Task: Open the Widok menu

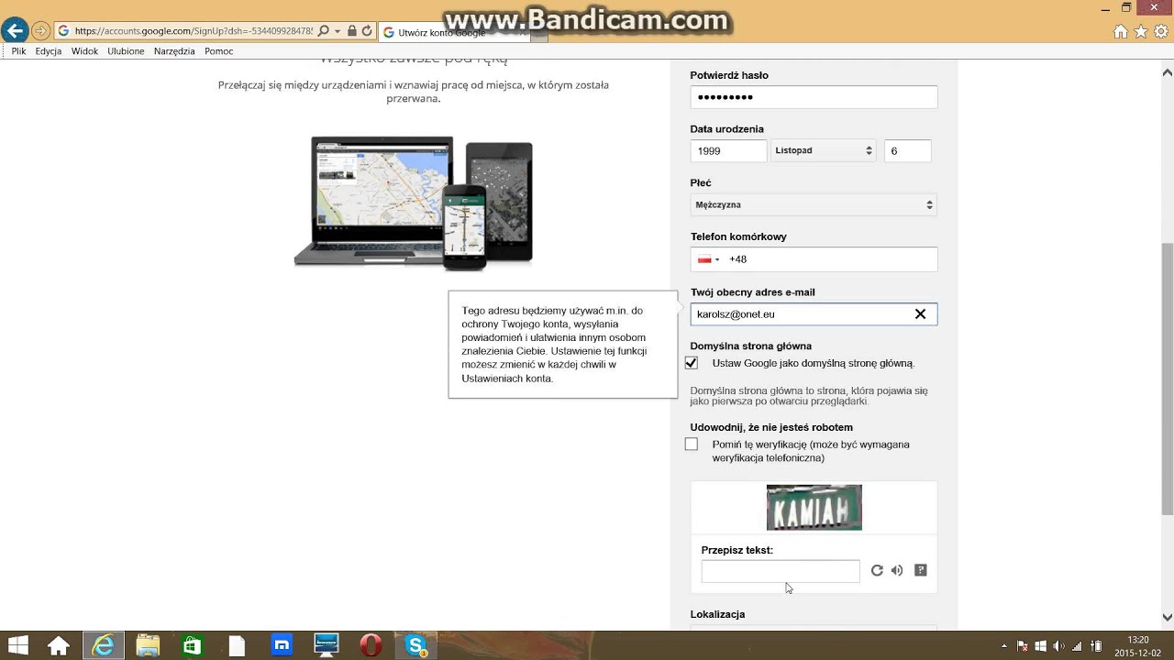Action: tap(84, 51)
